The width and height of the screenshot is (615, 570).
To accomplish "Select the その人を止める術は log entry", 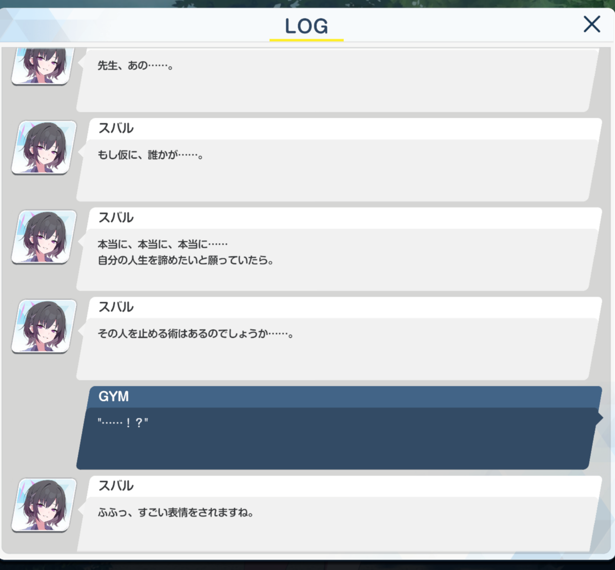I will [338, 339].
